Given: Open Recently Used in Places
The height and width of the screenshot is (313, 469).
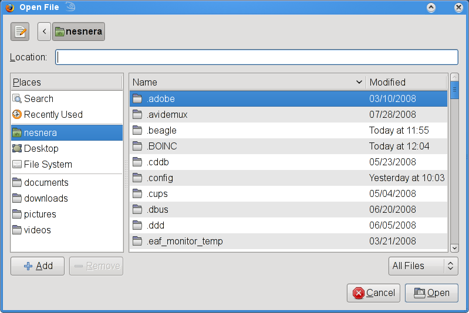Looking at the screenshot, I should (x=53, y=115).
